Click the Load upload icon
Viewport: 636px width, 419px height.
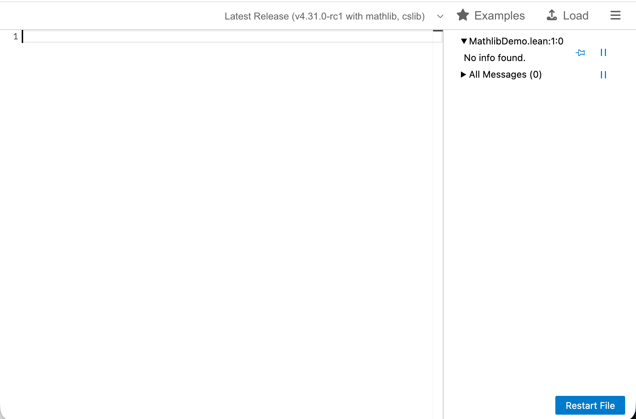pyautogui.click(x=552, y=15)
